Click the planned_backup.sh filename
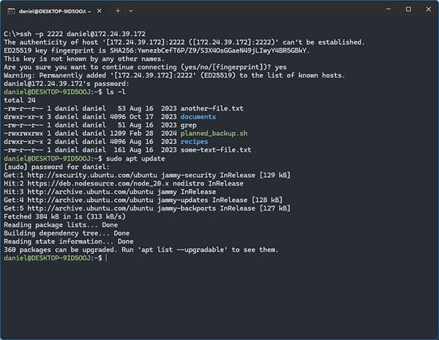 pos(214,133)
